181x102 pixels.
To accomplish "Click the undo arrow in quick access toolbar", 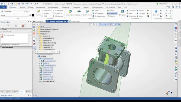I will tap(27, 4).
